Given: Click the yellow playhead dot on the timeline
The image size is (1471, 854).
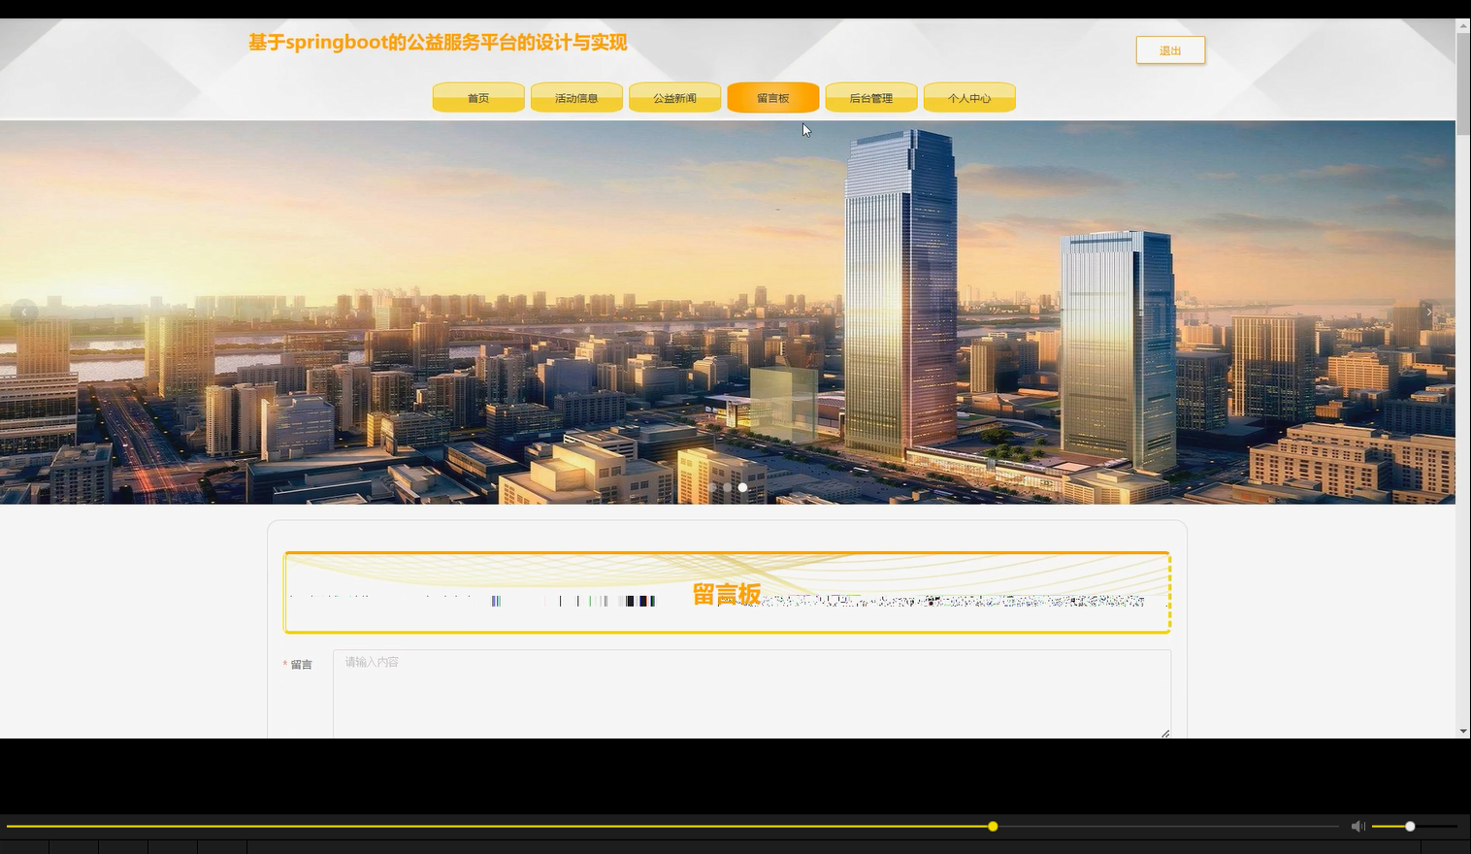Looking at the screenshot, I should click(x=992, y=826).
